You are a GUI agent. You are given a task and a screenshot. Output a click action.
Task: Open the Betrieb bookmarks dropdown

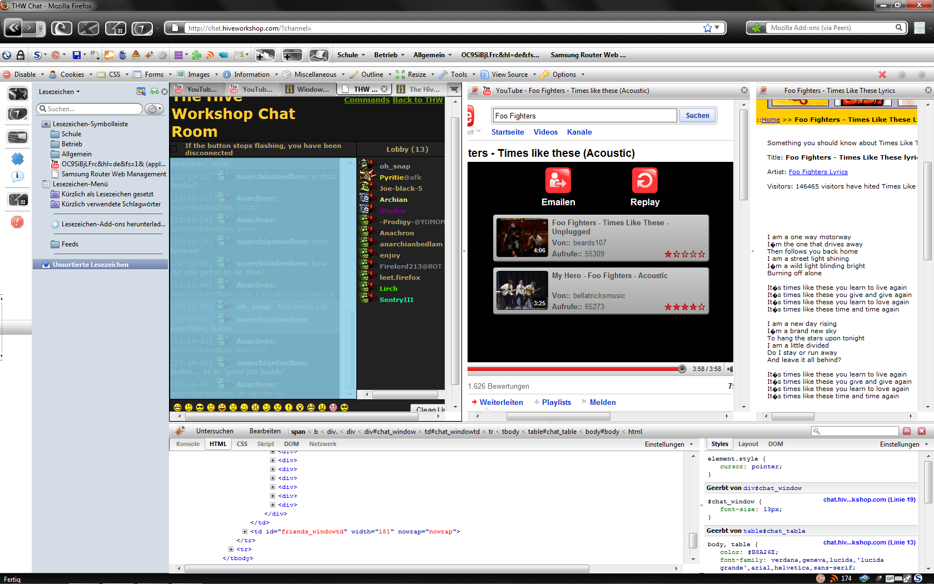coord(389,55)
